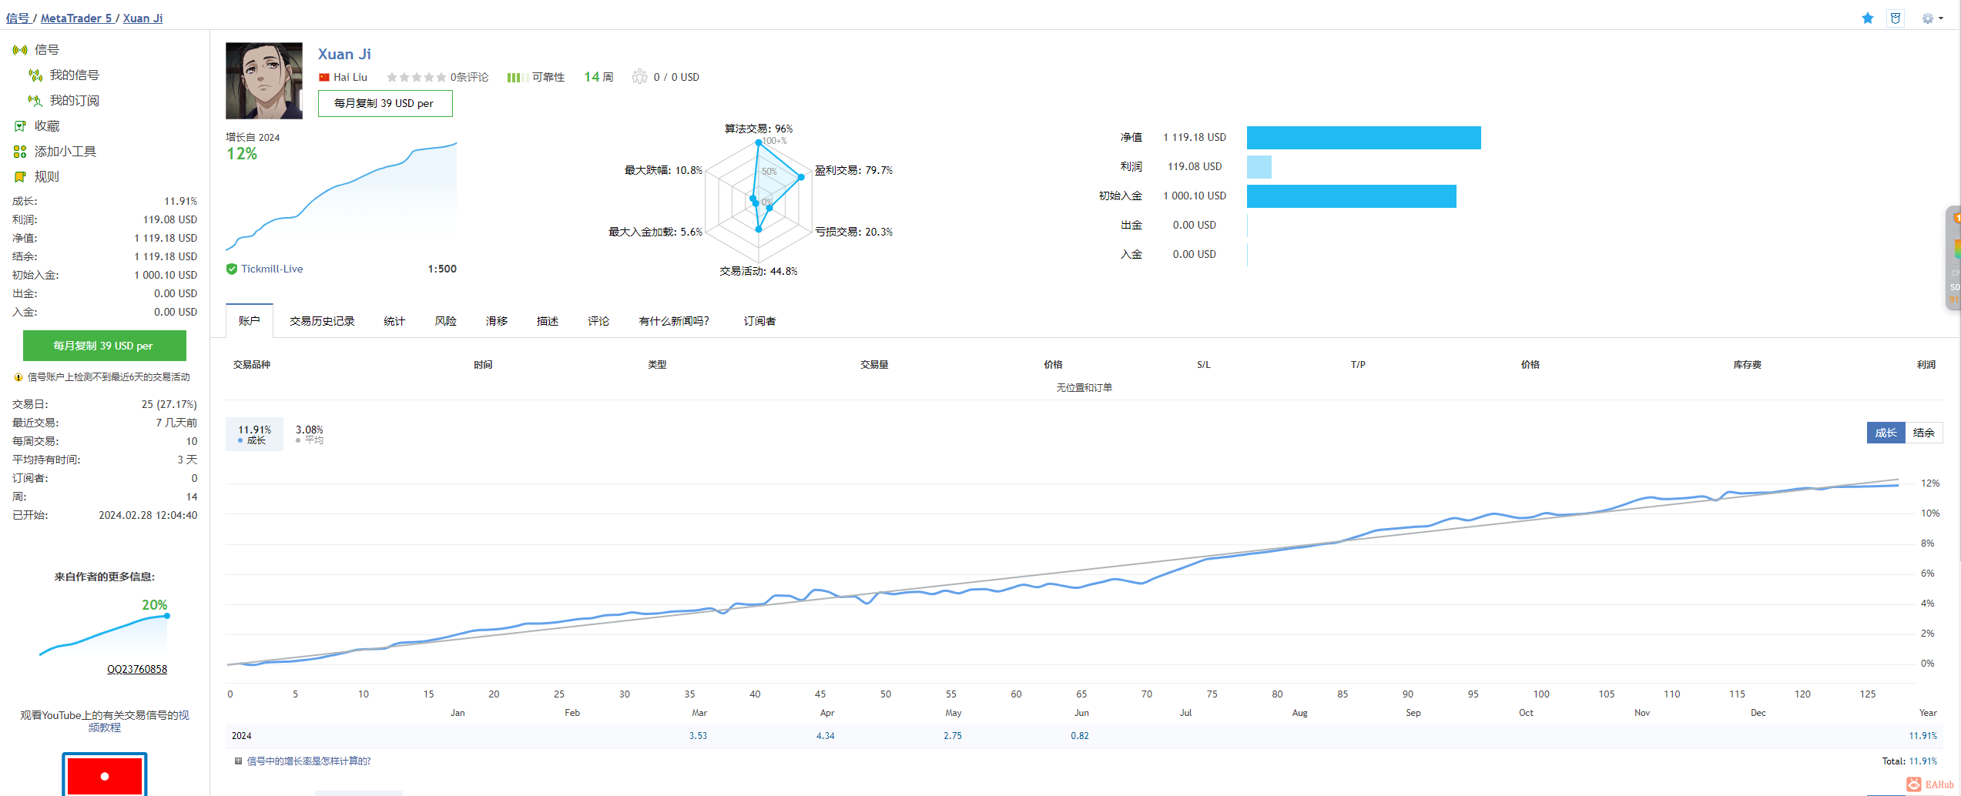
Task: Click the 信号 broadcast icon in sidebar
Action: pyautogui.click(x=20, y=50)
